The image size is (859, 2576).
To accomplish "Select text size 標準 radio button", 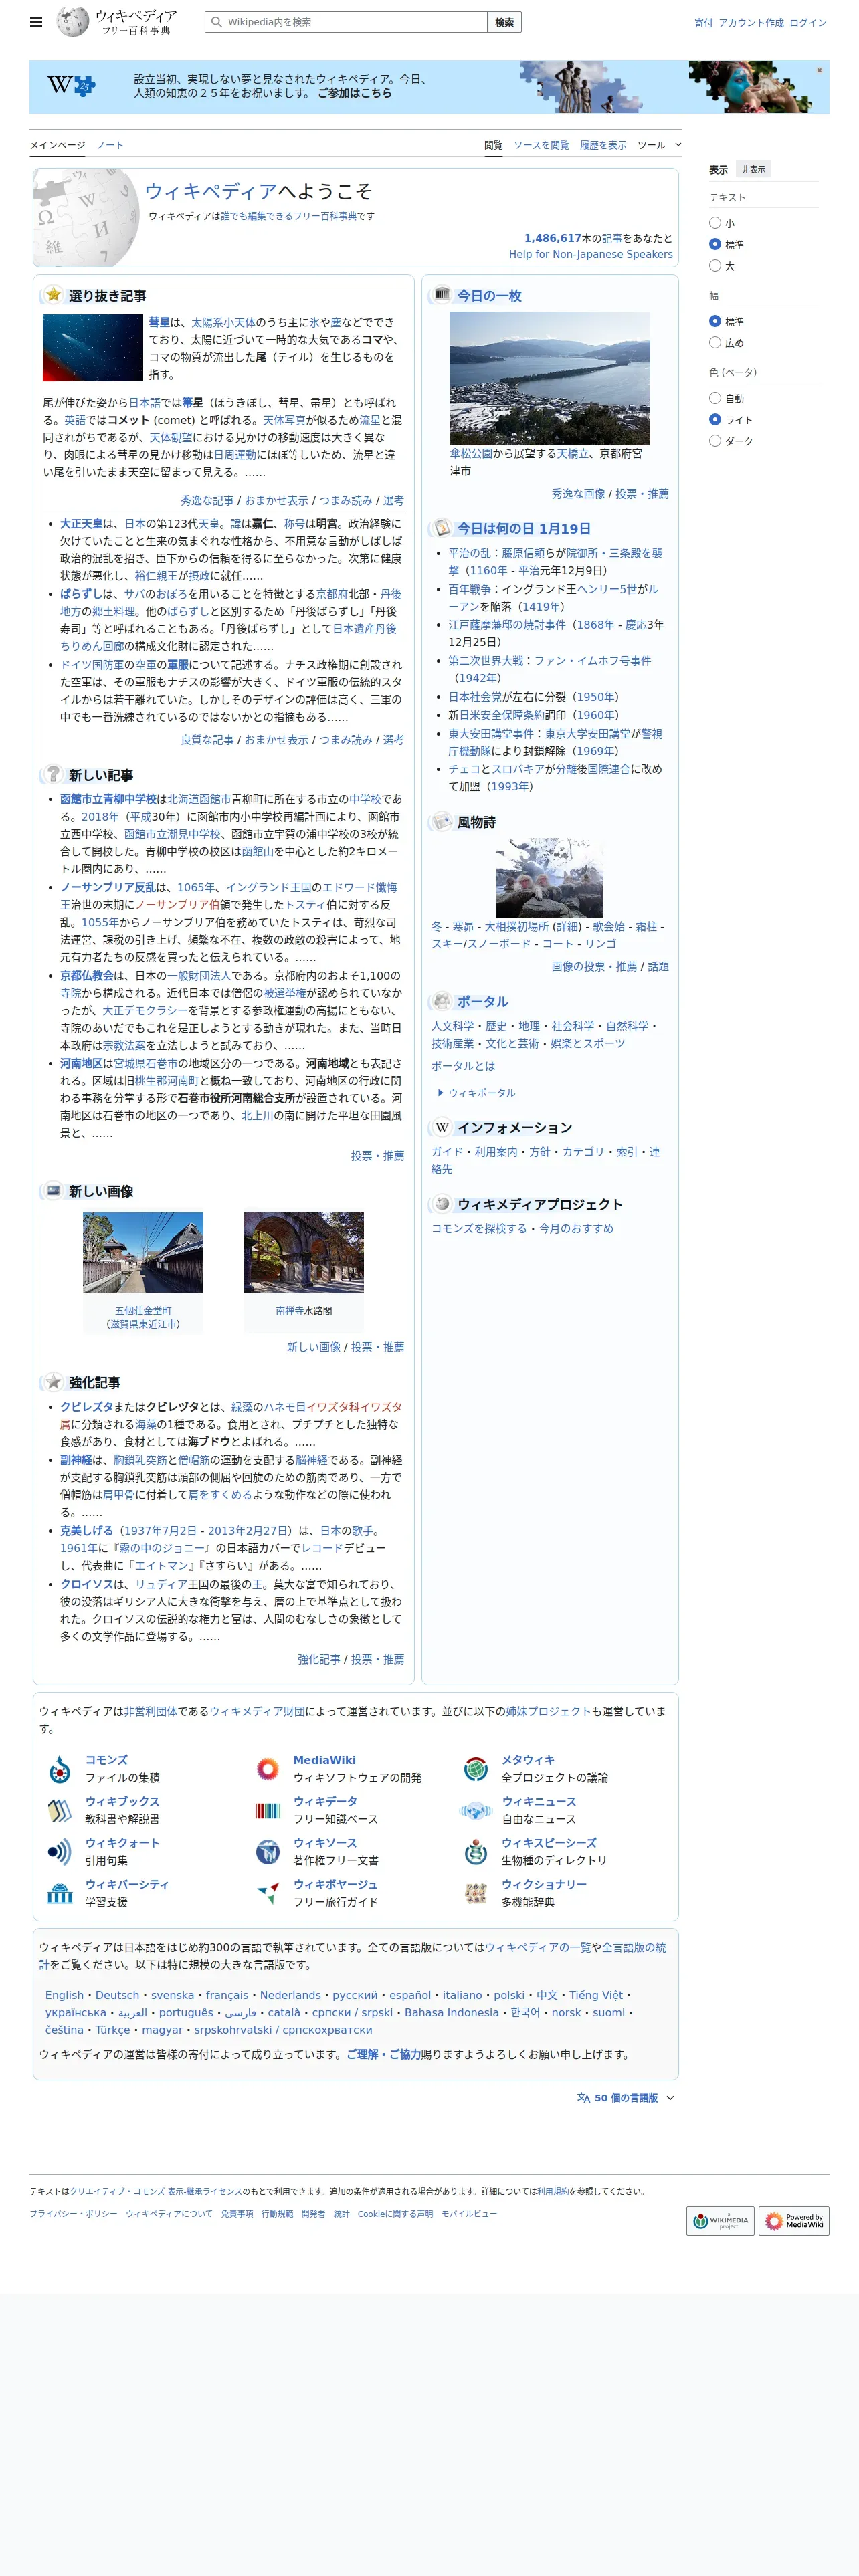I will 715,244.
